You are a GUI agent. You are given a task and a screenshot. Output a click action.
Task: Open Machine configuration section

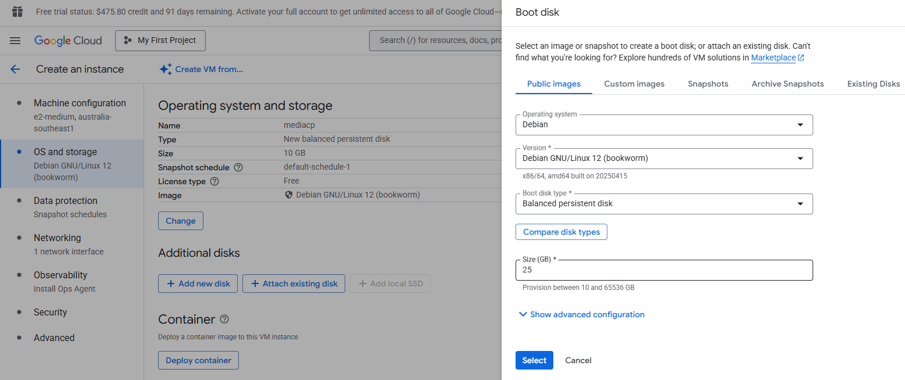[72, 115]
